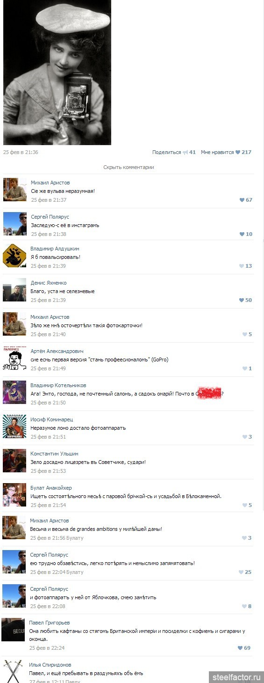The image size is (264, 683).
Task: Open the vintage woman with camera photo
Action: [x=57, y=73]
